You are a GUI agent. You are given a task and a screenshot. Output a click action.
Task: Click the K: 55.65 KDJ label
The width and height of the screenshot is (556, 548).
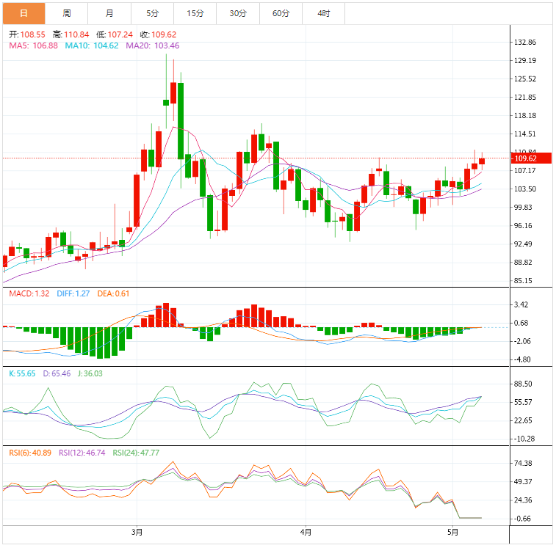pyautogui.click(x=22, y=373)
